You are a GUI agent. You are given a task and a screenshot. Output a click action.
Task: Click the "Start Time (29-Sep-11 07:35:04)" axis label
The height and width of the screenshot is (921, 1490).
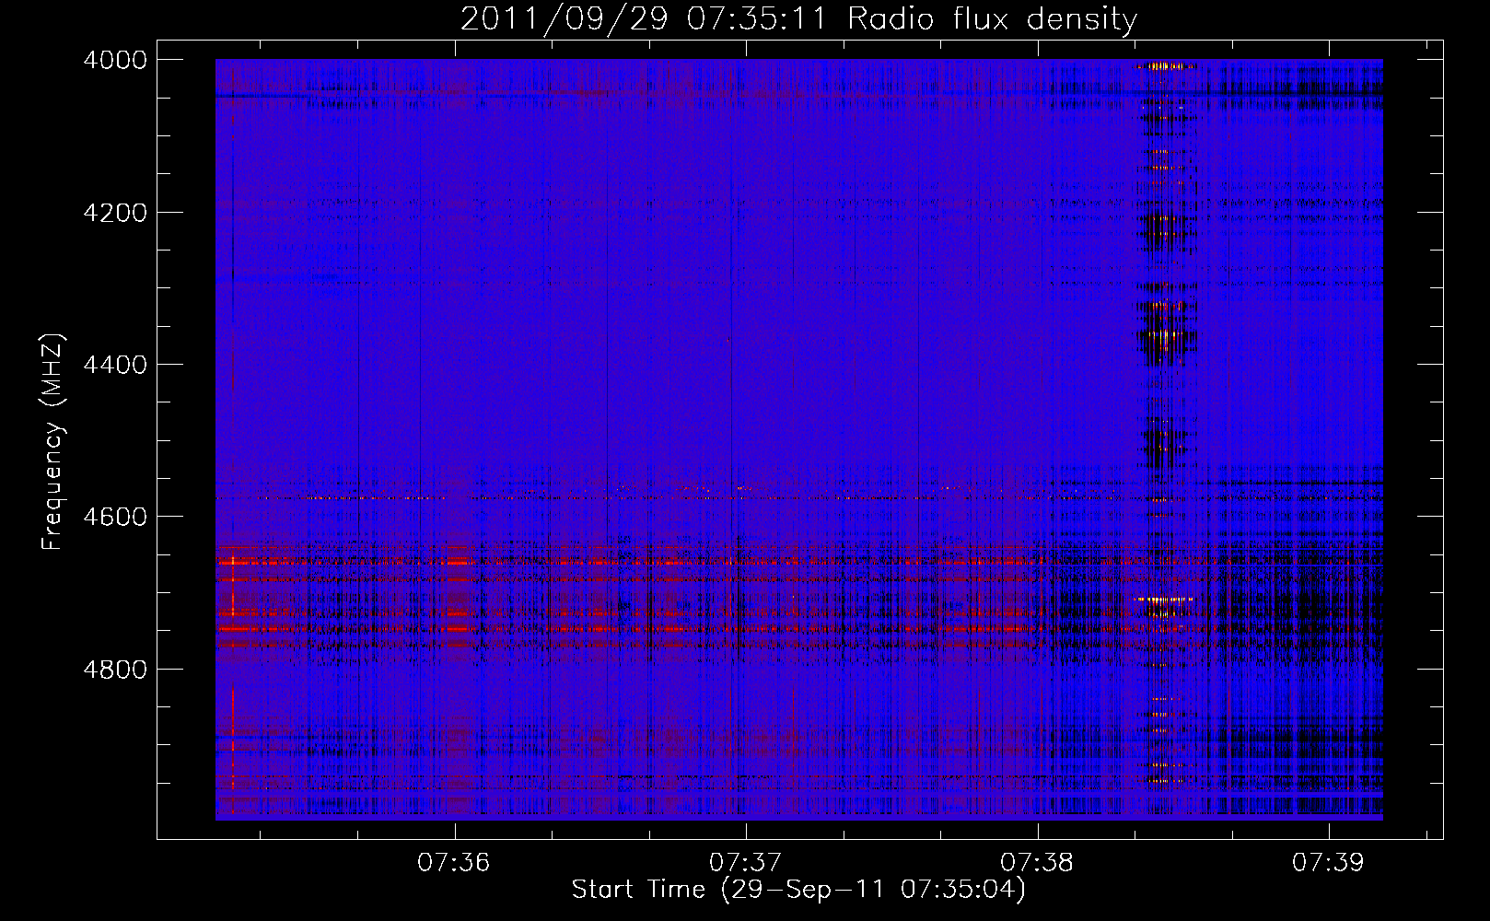798,890
